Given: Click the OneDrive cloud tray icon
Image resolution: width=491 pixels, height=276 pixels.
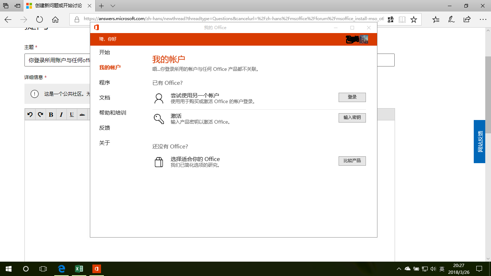Looking at the screenshot, I should tap(408, 269).
